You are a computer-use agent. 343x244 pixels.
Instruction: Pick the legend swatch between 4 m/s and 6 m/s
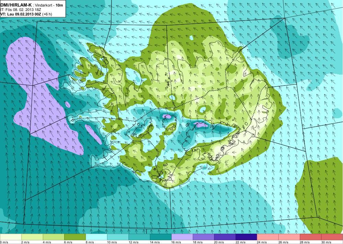pos(54,237)
